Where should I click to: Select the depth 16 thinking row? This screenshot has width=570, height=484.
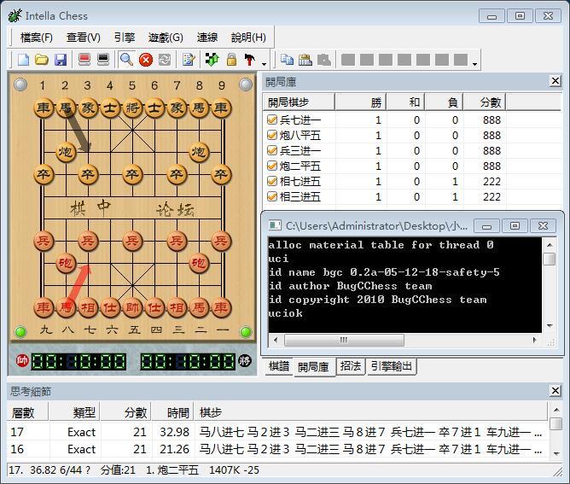[x=277, y=449]
